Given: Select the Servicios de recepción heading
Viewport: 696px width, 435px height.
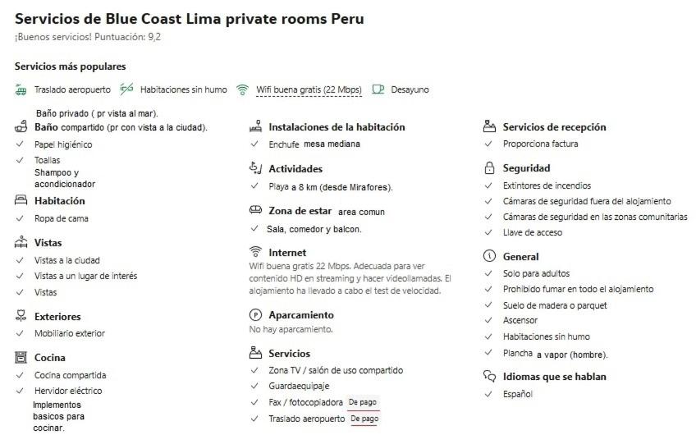Looking at the screenshot, I should [554, 127].
